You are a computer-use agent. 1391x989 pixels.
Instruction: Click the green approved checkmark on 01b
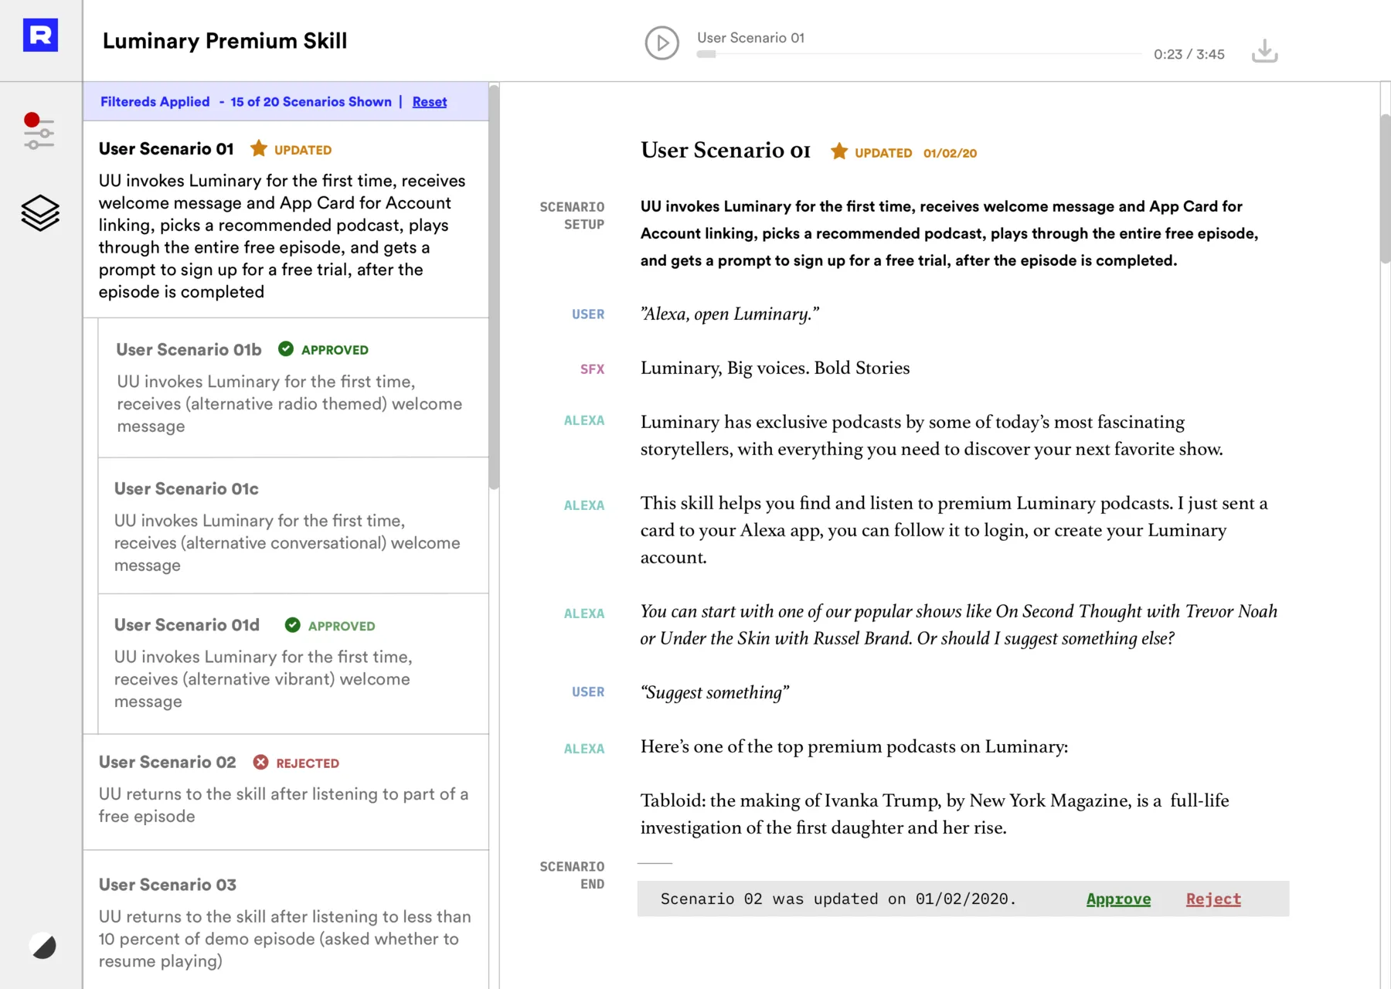pos(286,349)
